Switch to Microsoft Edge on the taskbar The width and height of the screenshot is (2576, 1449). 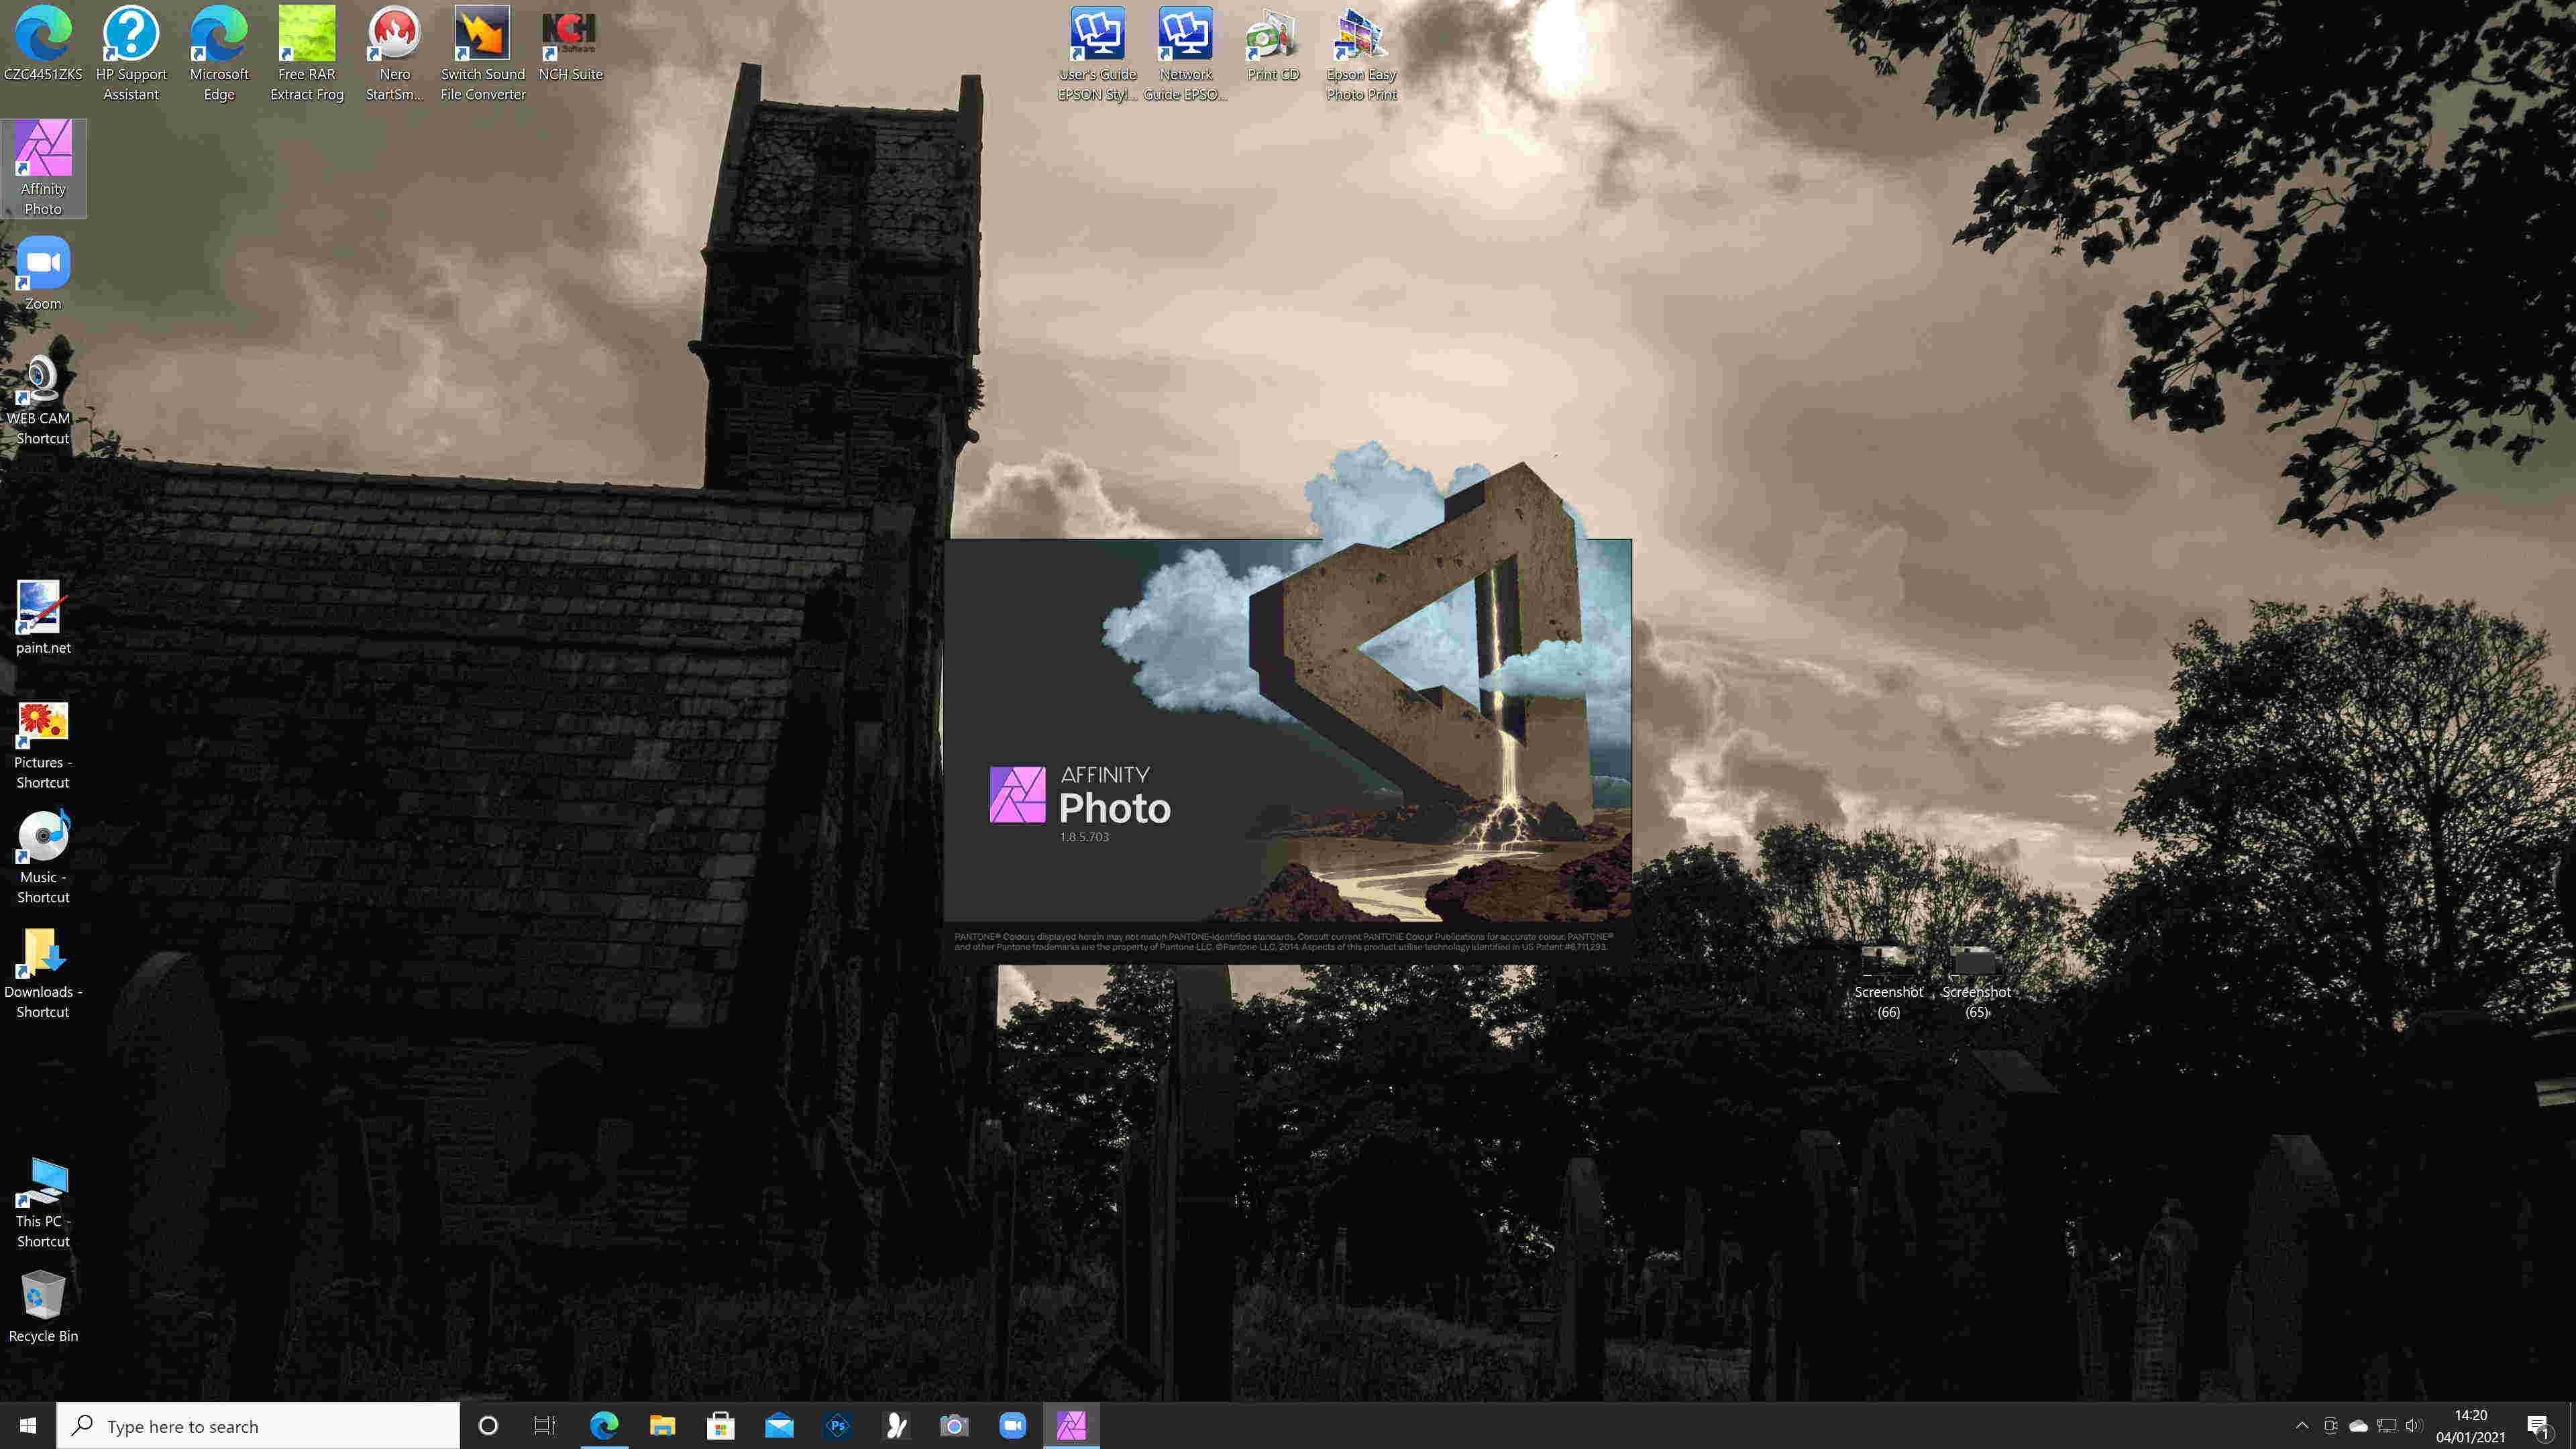pyautogui.click(x=604, y=1425)
